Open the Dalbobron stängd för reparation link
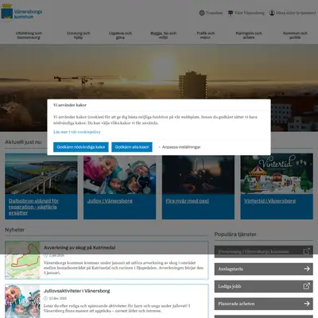Screen dimensions: 318x318 [x=33, y=207]
